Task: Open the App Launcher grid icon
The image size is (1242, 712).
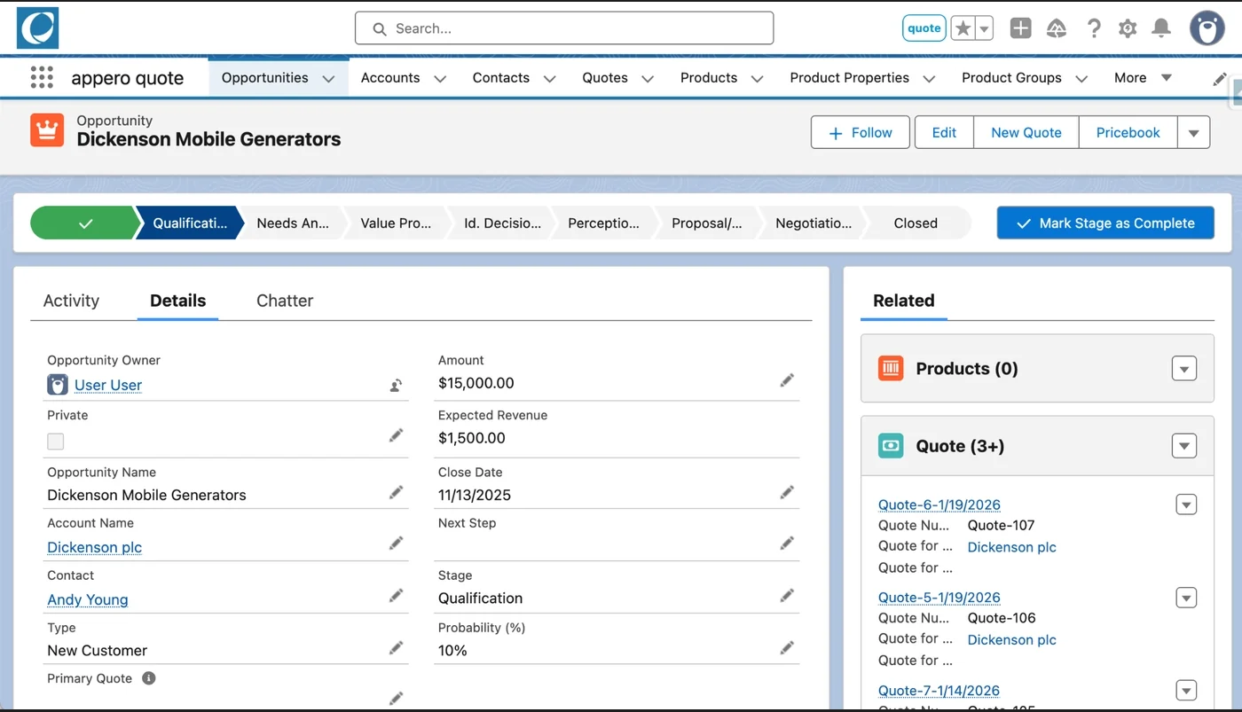Action: pyautogui.click(x=42, y=77)
